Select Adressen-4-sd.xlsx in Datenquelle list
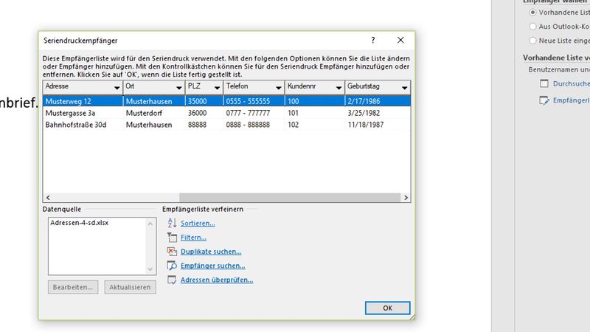This screenshot has height=332, width=590. (x=79, y=223)
